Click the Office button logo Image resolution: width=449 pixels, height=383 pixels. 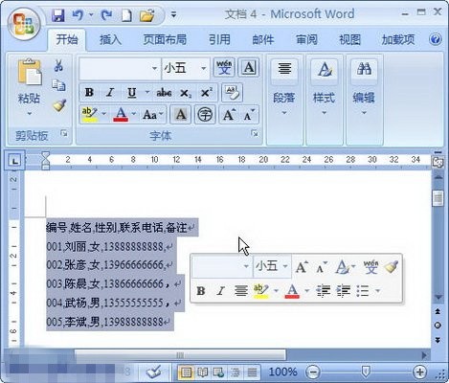click(x=25, y=25)
